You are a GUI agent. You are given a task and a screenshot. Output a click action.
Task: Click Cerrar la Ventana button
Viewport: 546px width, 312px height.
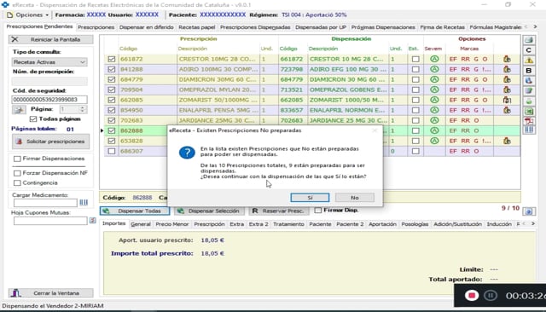[x=51, y=293]
